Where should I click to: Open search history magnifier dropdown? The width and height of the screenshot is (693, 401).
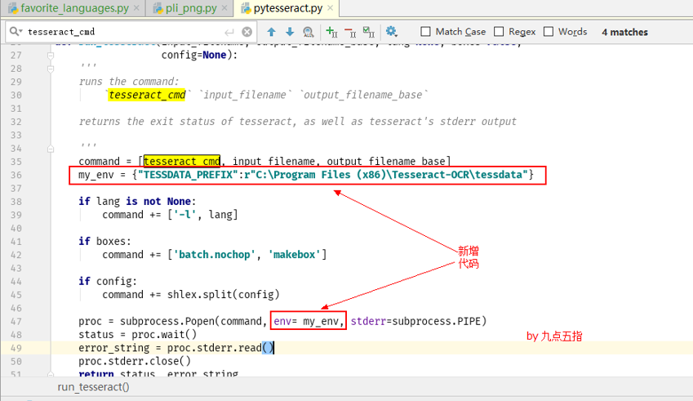click(16, 31)
